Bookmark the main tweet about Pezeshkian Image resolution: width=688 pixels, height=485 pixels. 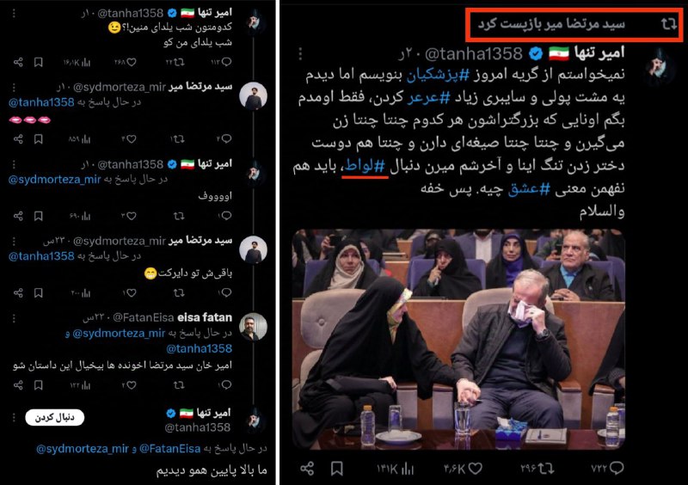(336, 469)
